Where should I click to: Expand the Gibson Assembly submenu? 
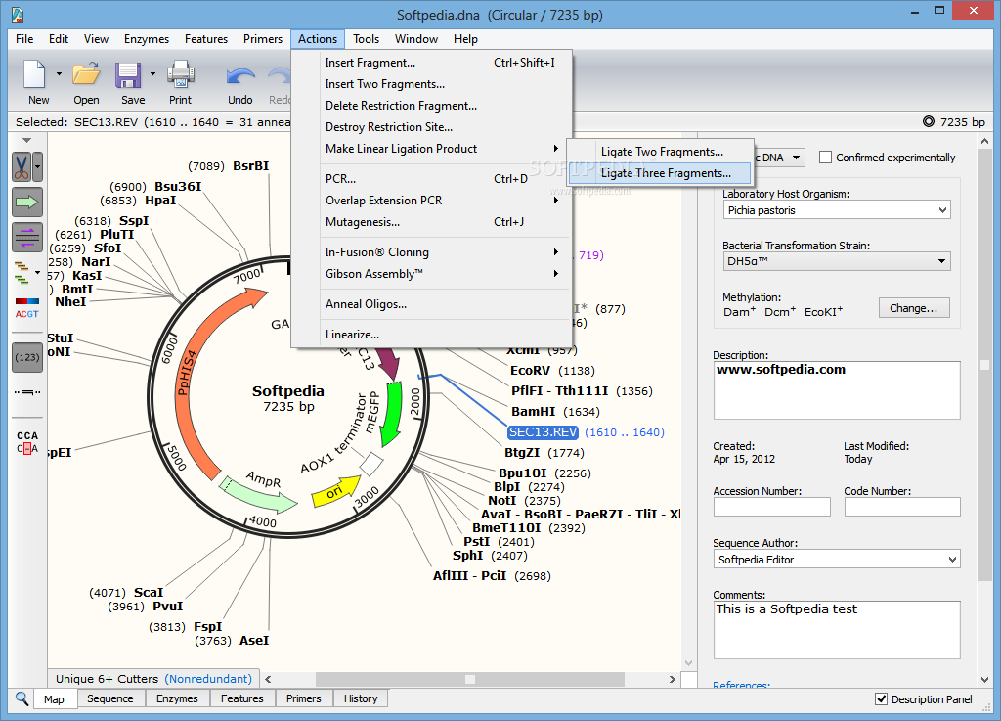click(441, 274)
